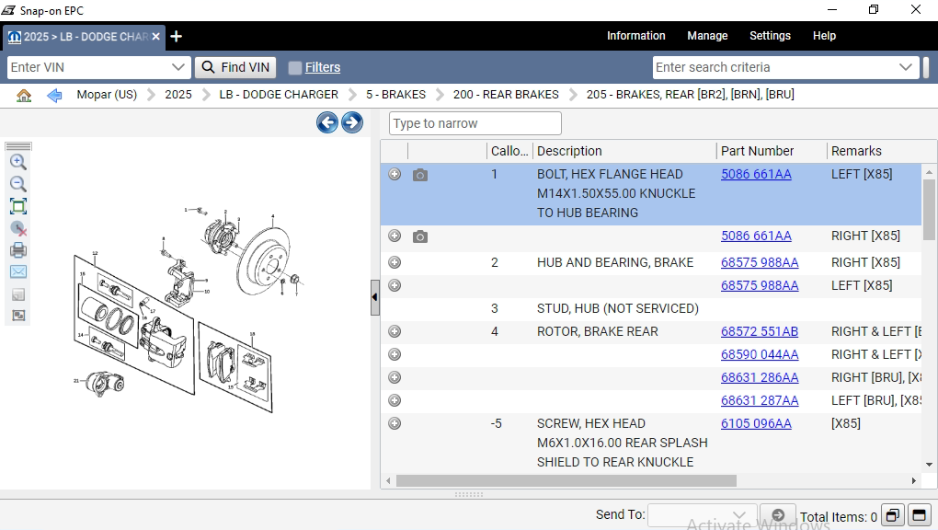938x530 pixels.
Task: Add hex head screw 6105 096AA
Action: [395, 423]
